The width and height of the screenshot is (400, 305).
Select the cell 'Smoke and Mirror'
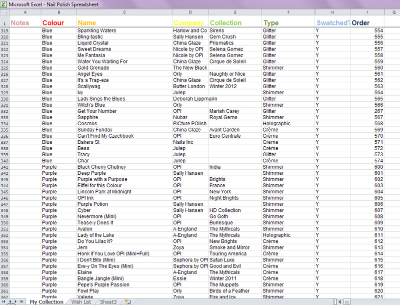click(x=235, y=247)
